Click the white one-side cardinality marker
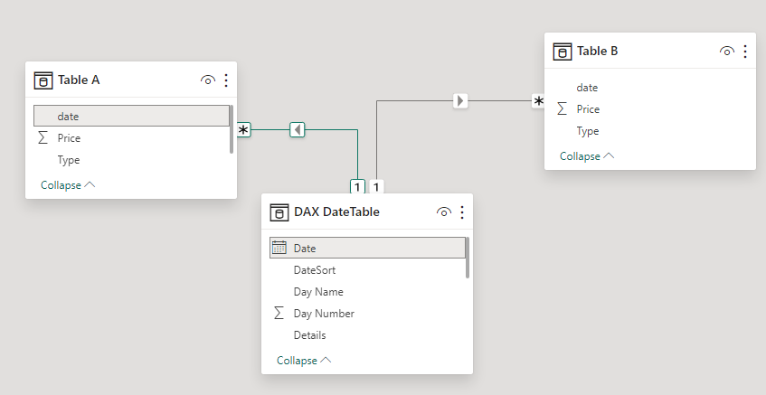 click(x=376, y=186)
